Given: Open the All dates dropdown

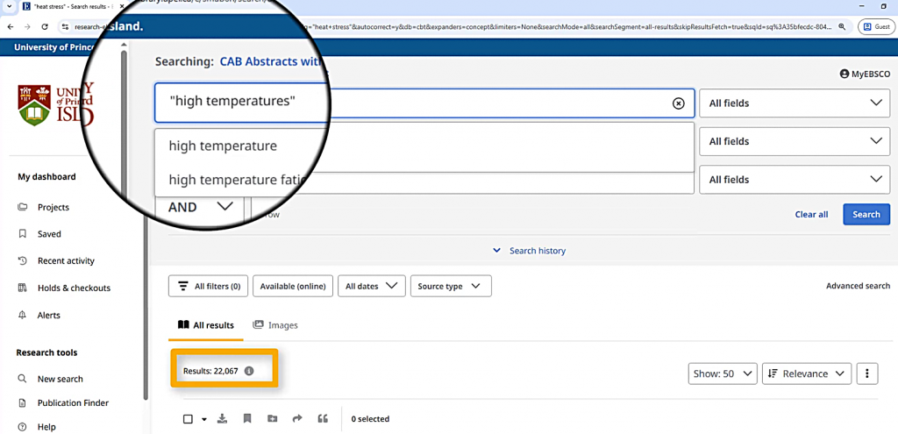Looking at the screenshot, I should [372, 286].
